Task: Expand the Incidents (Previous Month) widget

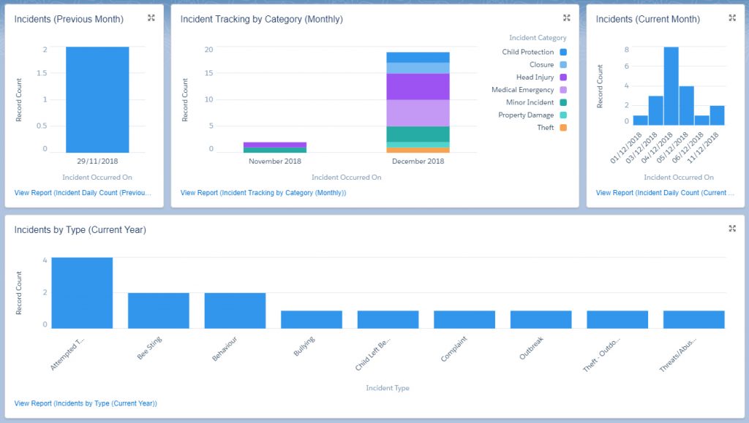Action: (x=151, y=18)
